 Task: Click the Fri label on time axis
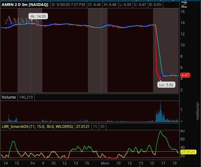coord(33,163)
